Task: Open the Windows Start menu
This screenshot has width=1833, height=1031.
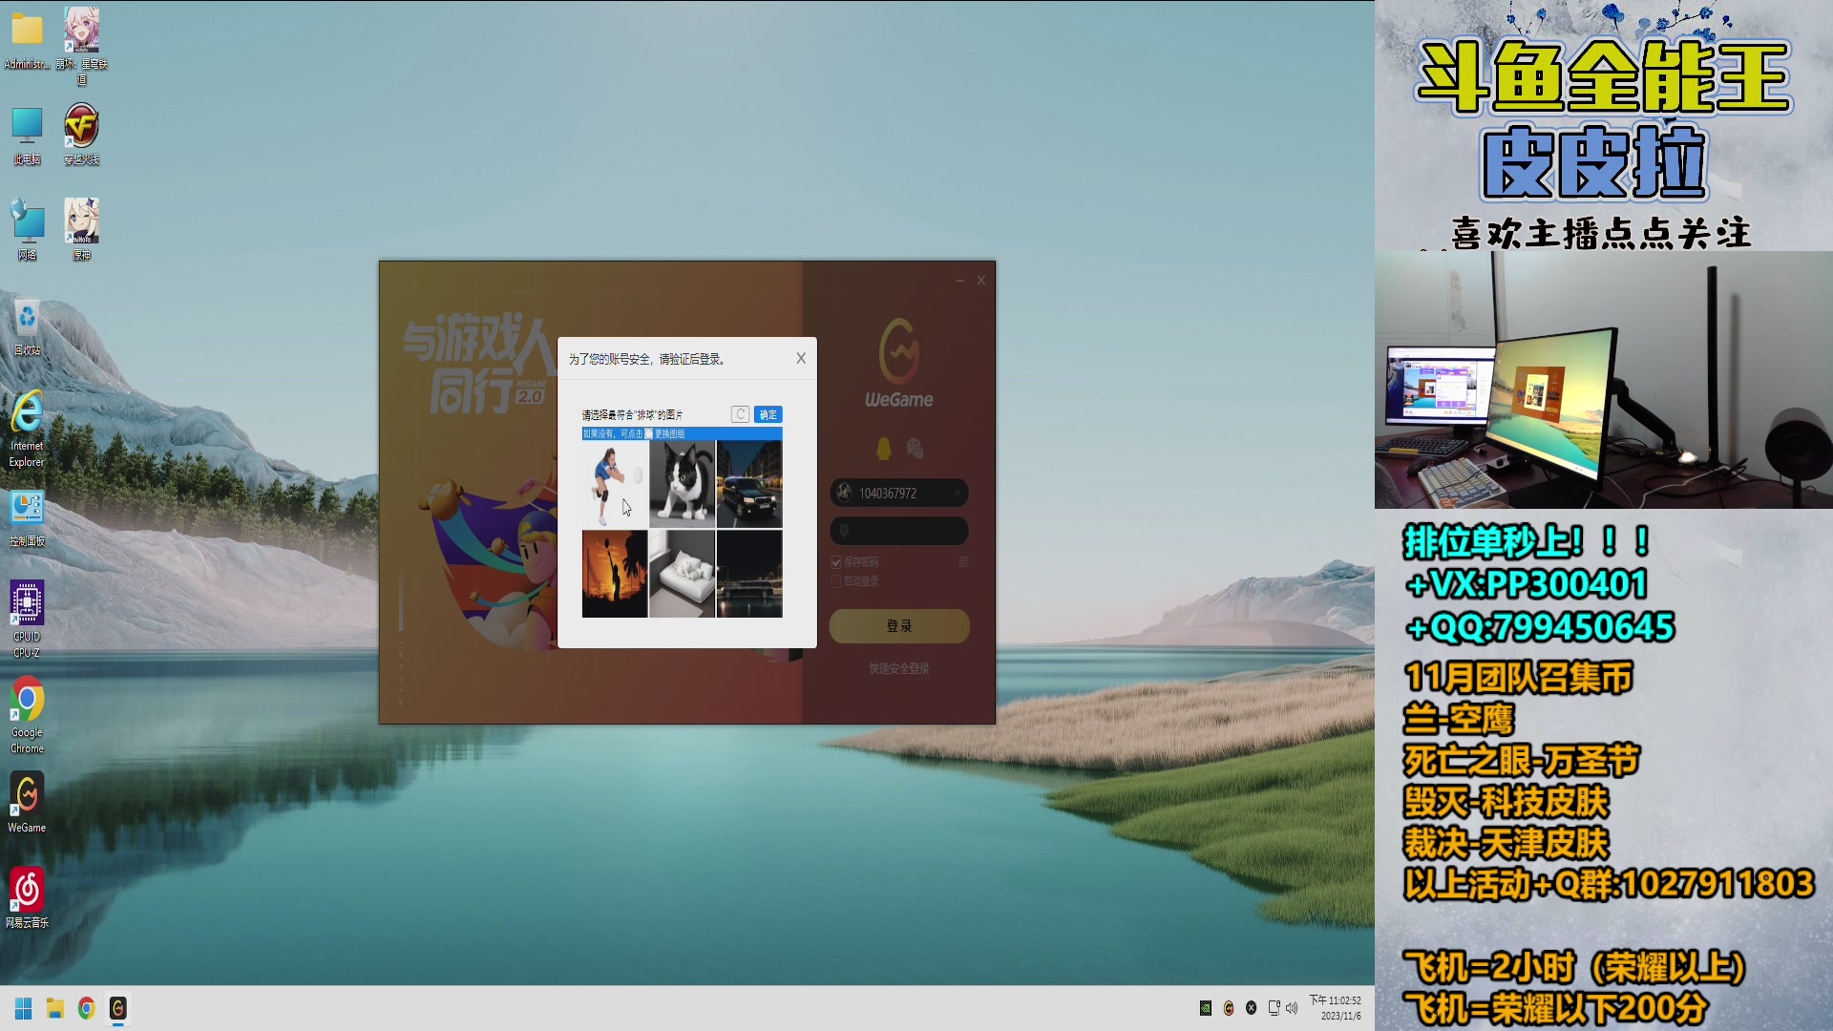Action: pyautogui.click(x=24, y=1008)
